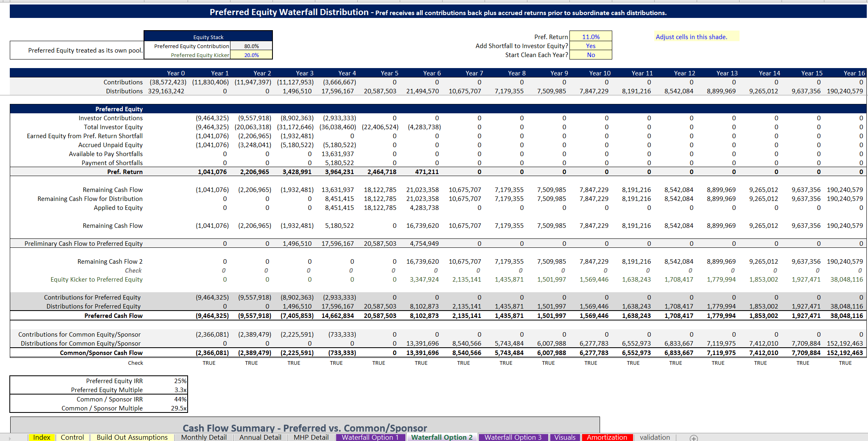Click the waterfall distribution title banner
The height and width of the screenshot is (441, 868).
click(x=438, y=12)
